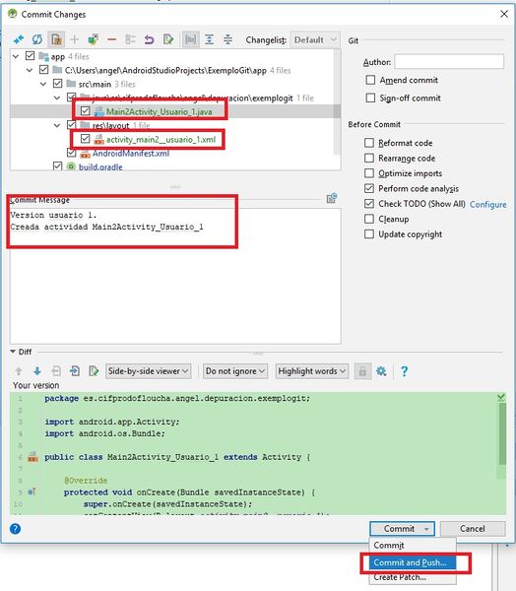Click the diff viewer vertical scrollbar
The image size is (516, 591).
[x=502, y=433]
